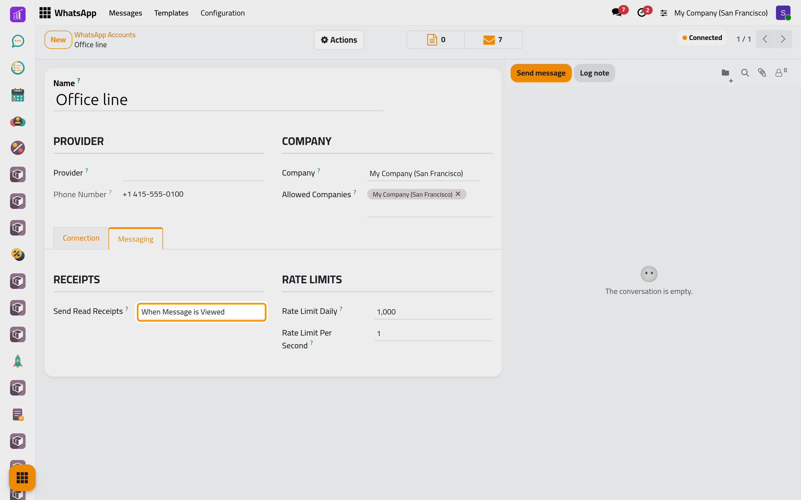
Task: Open the Templates menu
Action: pos(171,13)
